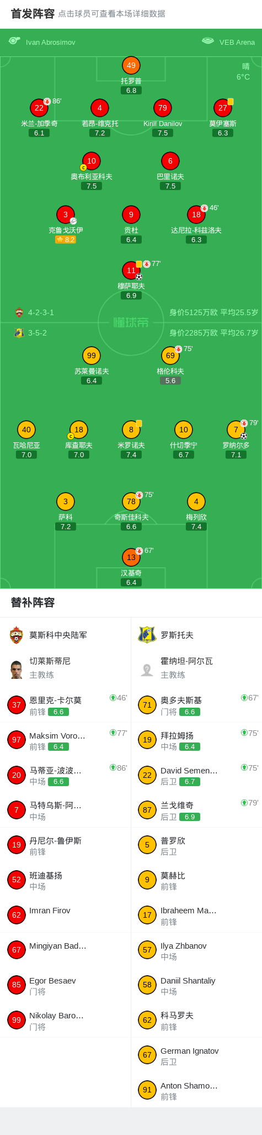Image resolution: width=262 pixels, height=1135 pixels.
Task: Open substitute 20 马蒂亚-波波 entry
Action: [66, 775]
